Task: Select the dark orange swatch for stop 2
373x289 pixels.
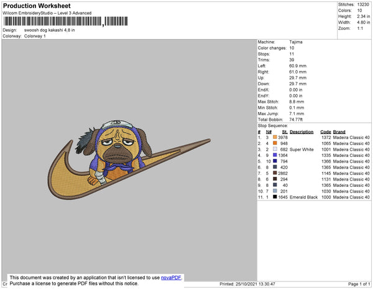Action: 275,143
